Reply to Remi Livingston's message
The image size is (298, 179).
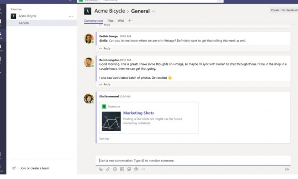coord(105,84)
